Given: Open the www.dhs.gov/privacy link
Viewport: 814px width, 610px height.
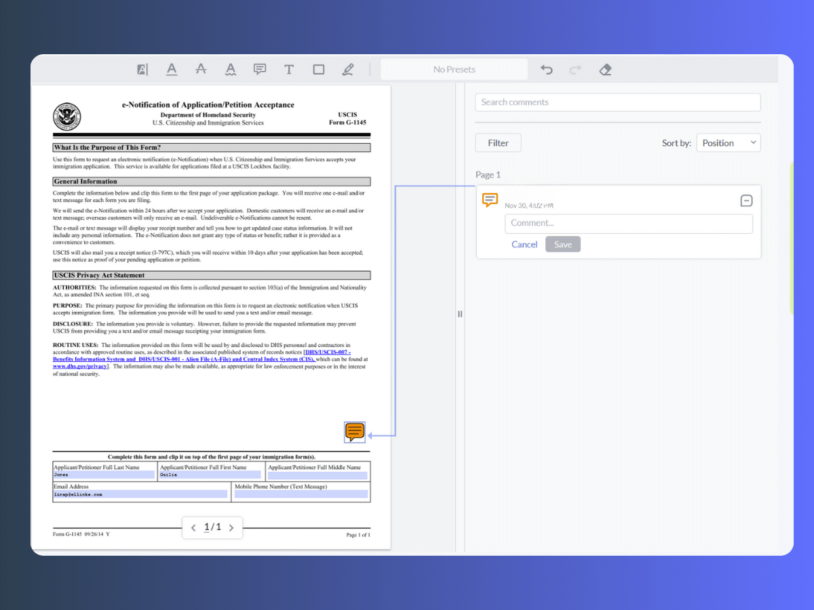Looking at the screenshot, I should [80, 366].
